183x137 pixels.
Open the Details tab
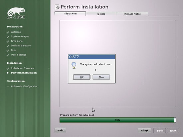[101, 14]
